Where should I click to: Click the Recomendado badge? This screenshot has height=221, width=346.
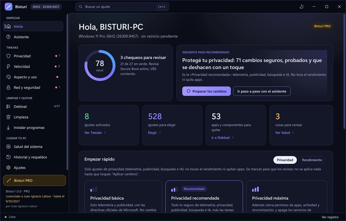click(x=194, y=189)
